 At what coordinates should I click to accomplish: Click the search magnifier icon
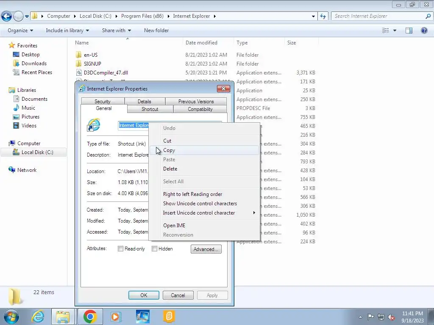pyautogui.click(x=428, y=17)
